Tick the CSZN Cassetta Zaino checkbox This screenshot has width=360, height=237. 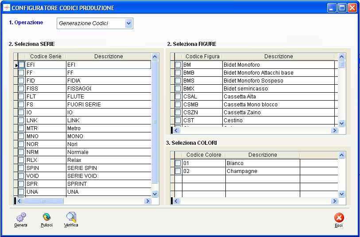tap(178, 113)
